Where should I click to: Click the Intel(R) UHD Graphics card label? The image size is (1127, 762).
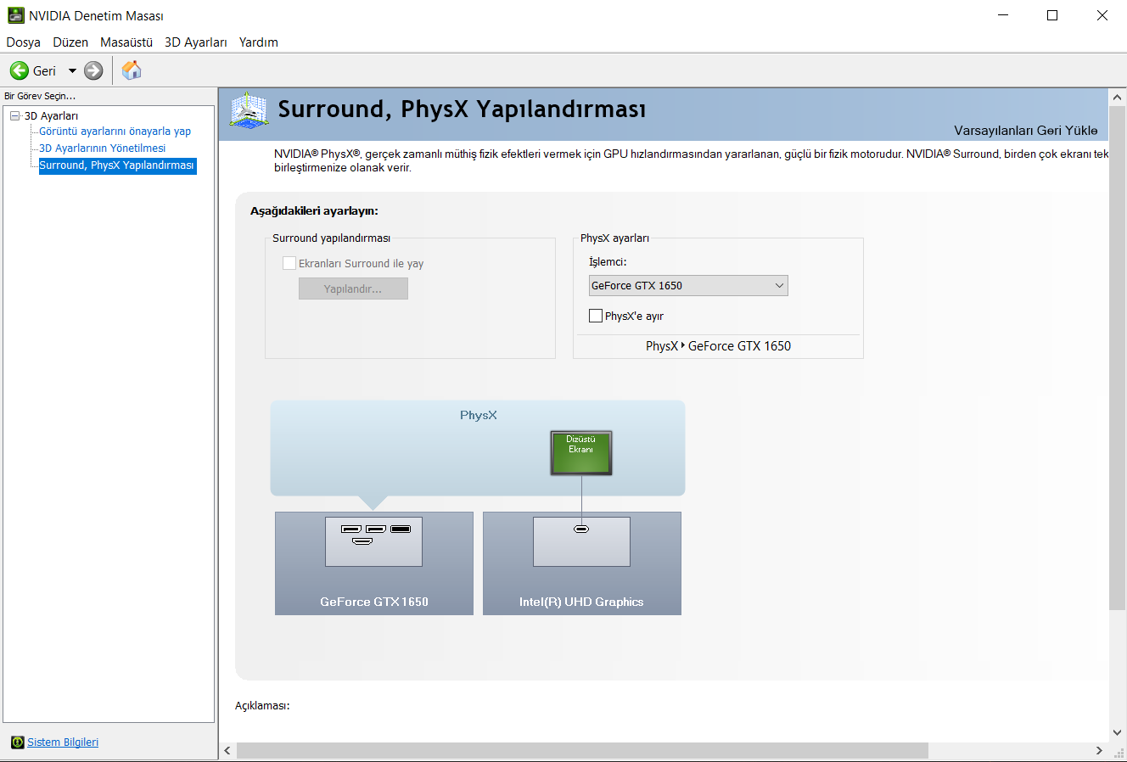tap(581, 602)
